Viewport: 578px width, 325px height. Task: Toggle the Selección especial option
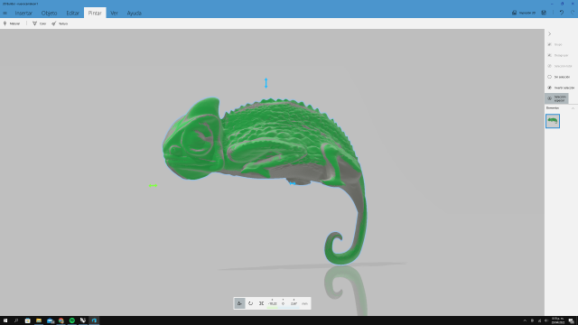click(556, 98)
